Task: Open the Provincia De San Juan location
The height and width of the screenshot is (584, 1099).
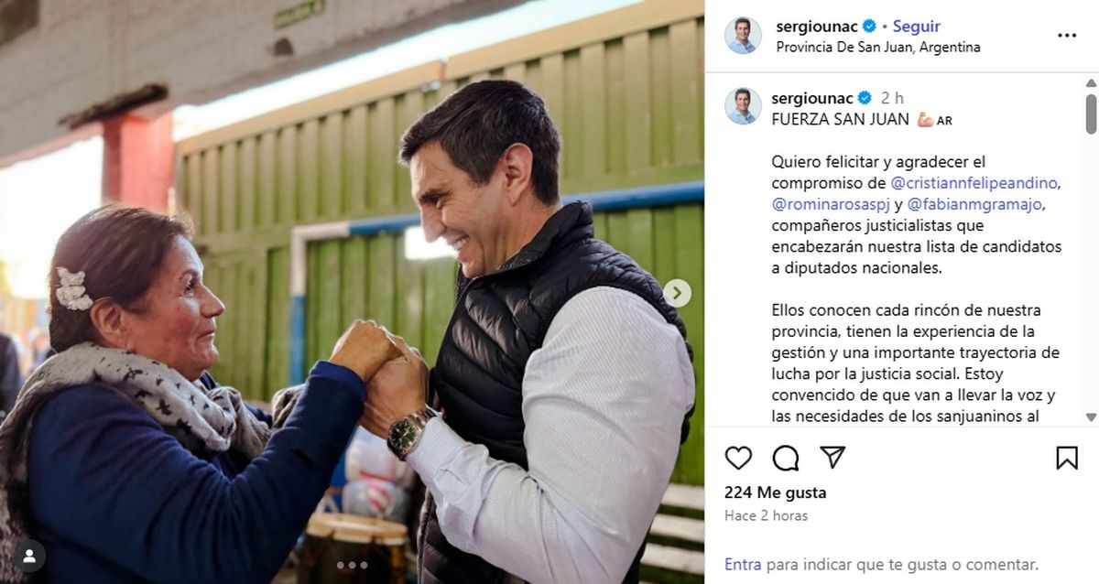Action: [x=878, y=47]
